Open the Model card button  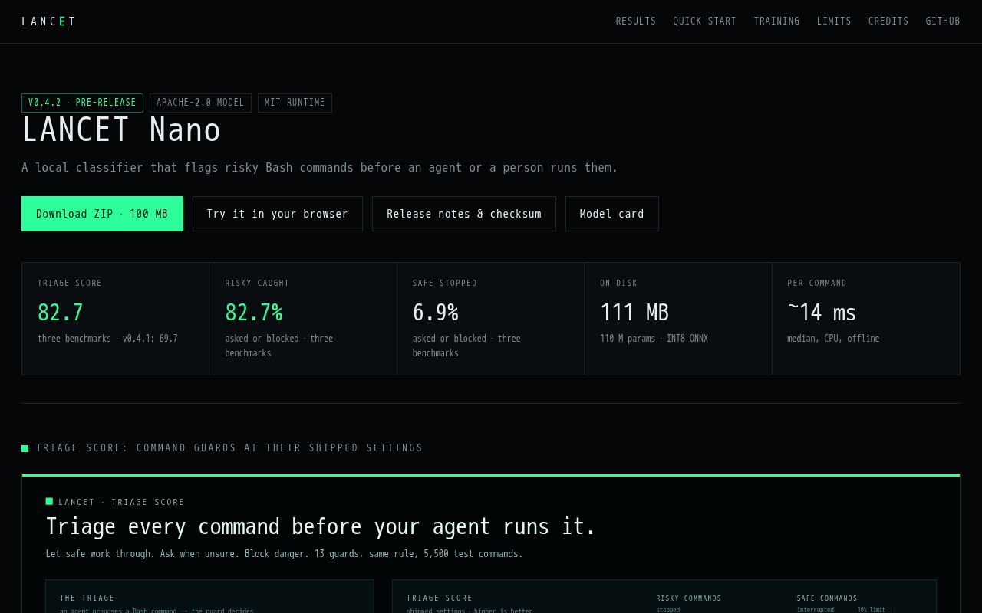pos(612,214)
